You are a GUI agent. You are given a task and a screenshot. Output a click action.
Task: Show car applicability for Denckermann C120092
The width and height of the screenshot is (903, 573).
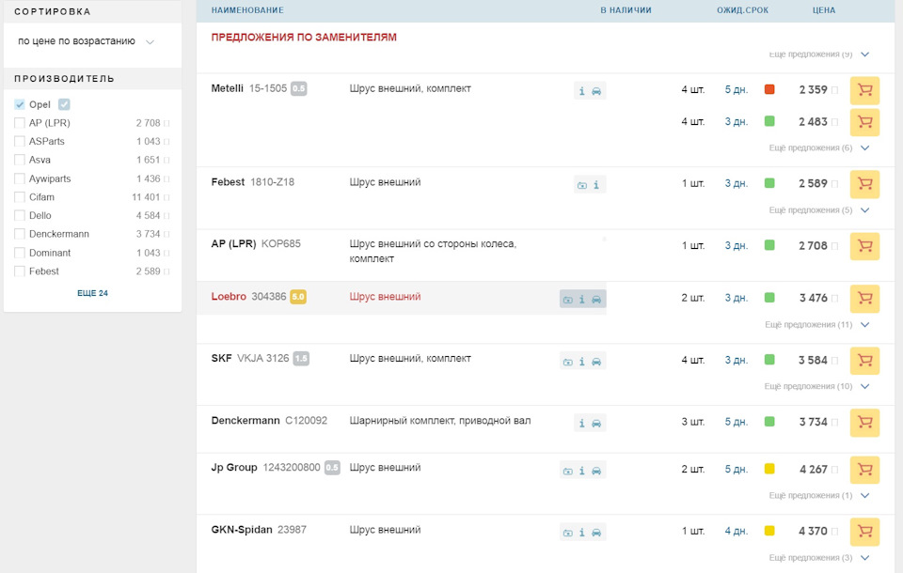coord(596,424)
